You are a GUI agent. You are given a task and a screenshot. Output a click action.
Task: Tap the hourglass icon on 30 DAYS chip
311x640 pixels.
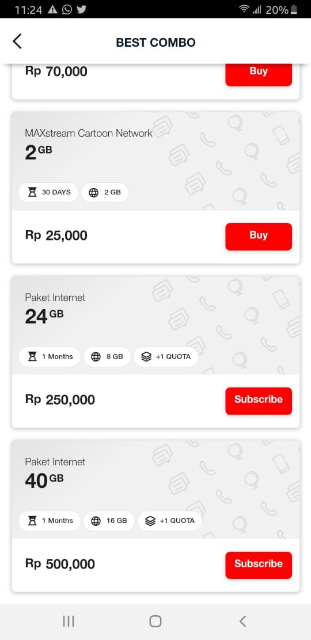(x=32, y=192)
